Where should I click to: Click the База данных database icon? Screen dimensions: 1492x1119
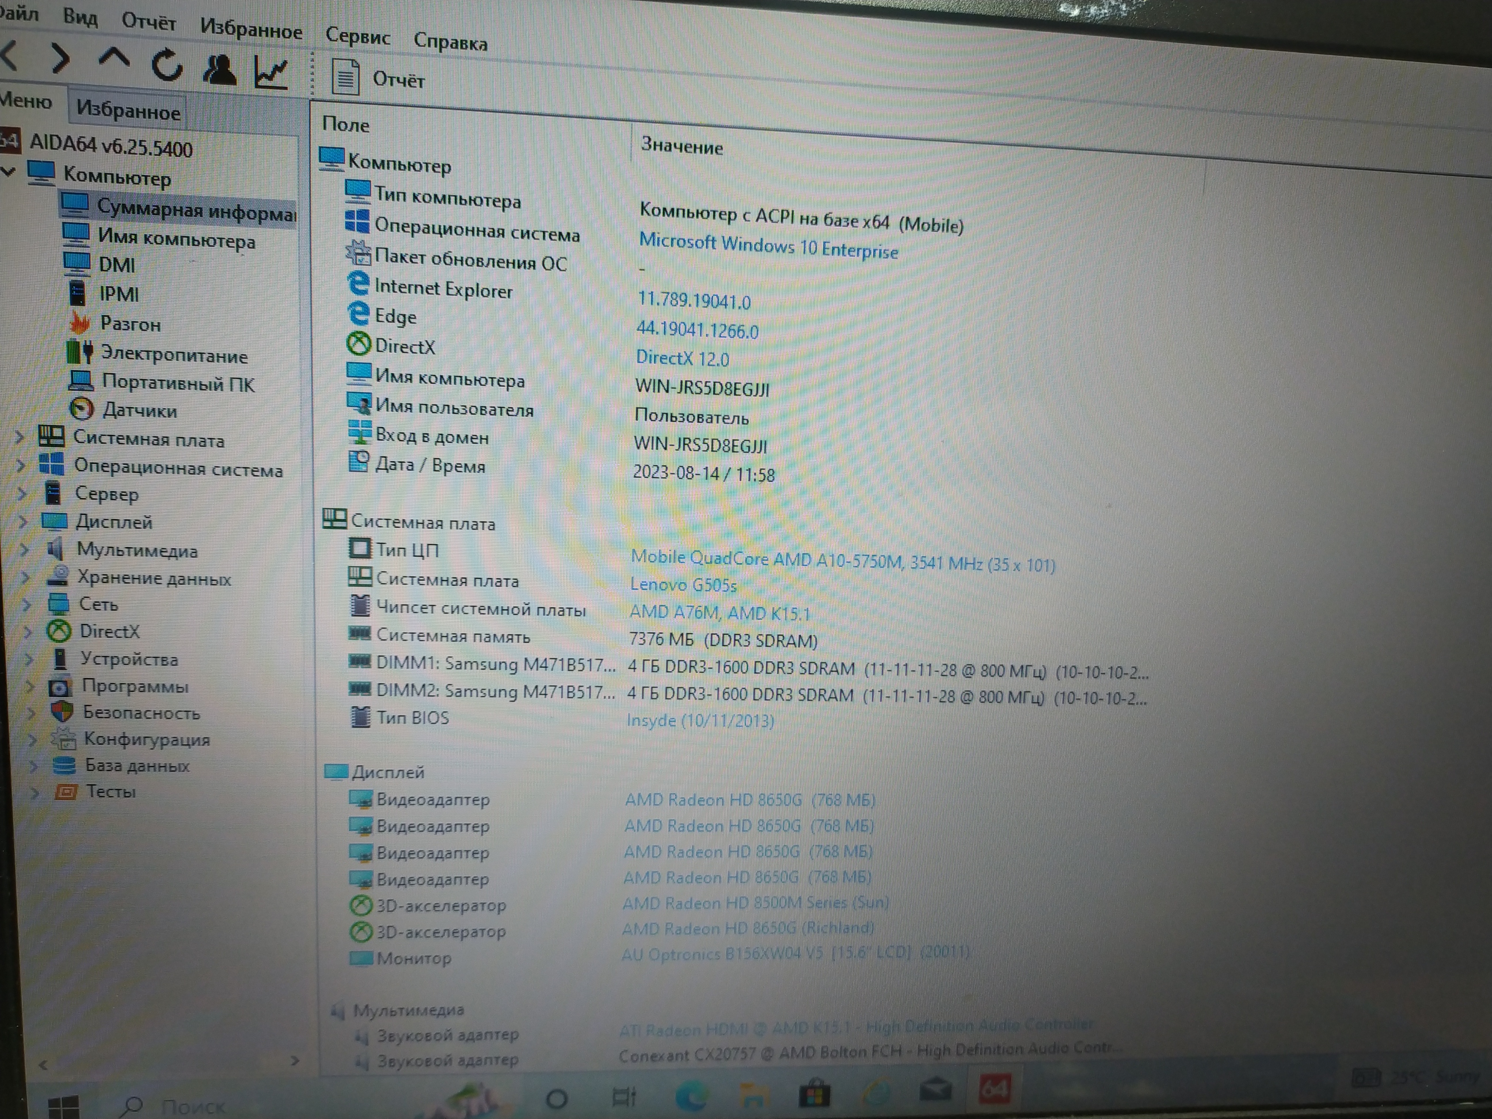[x=64, y=765]
